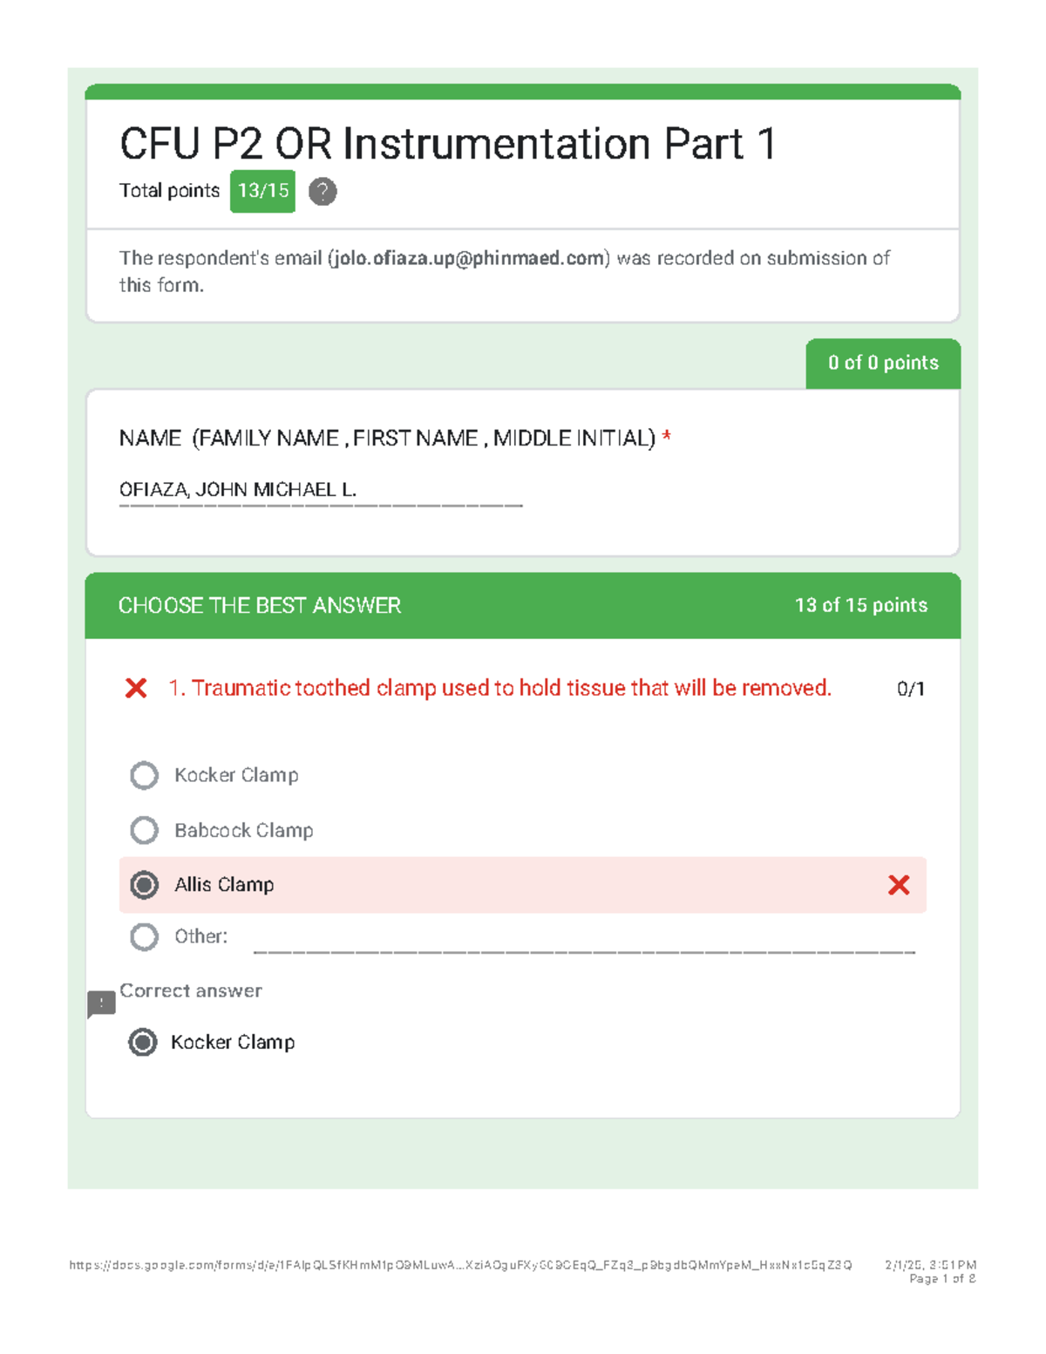Image resolution: width=1046 pixels, height=1354 pixels.
Task: Select the Babcock Clamp radio button
Action: [145, 830]
